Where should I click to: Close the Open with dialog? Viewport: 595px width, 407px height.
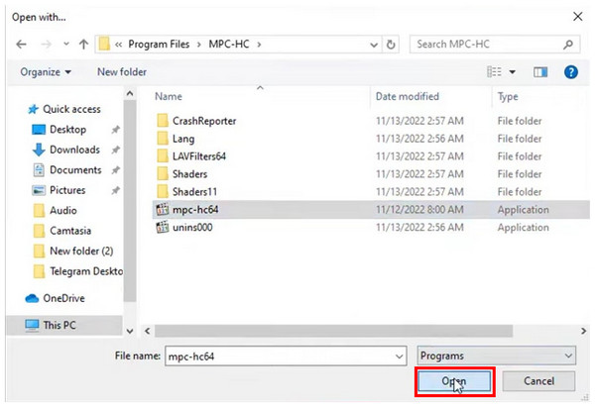[x=577, y=16]
